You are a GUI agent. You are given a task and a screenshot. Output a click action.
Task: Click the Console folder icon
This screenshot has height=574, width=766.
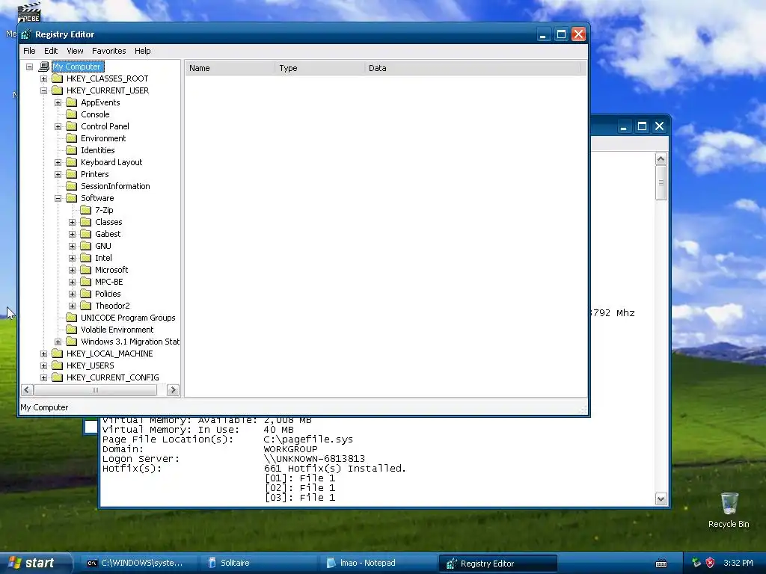click(x=72, y=114)
